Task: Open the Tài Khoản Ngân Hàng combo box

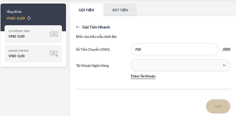Action: 180,66
